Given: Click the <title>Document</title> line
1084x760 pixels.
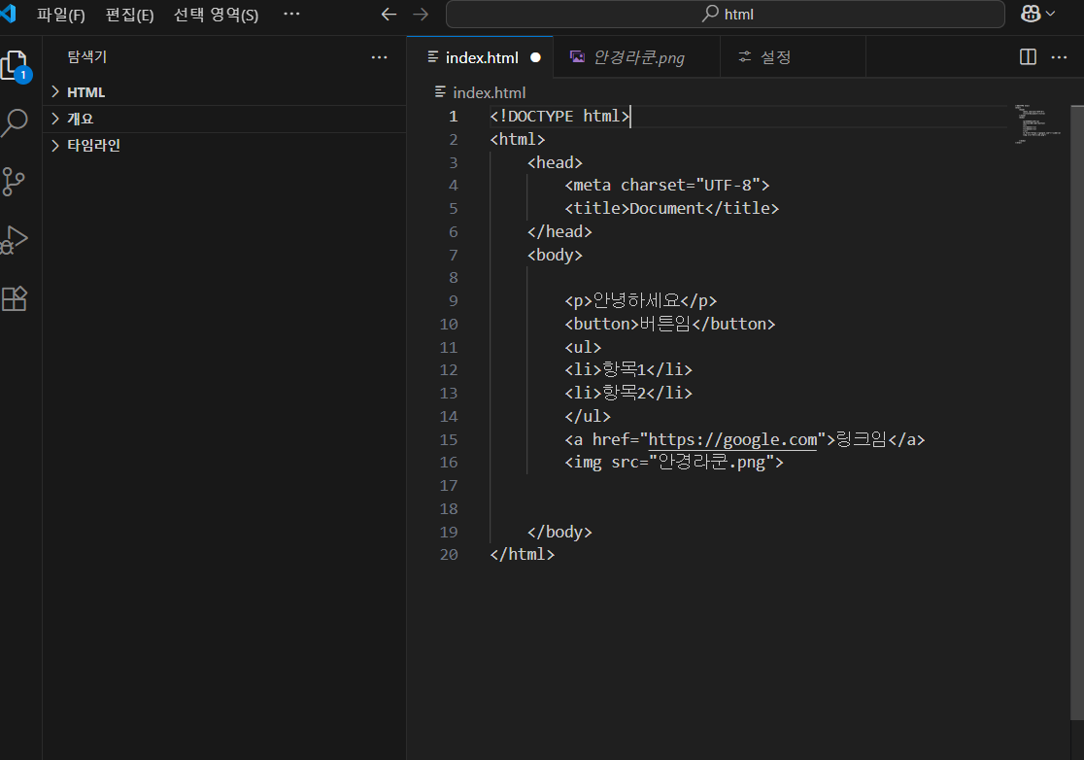Looking at the screenshot, I should (x=672, y=208).
